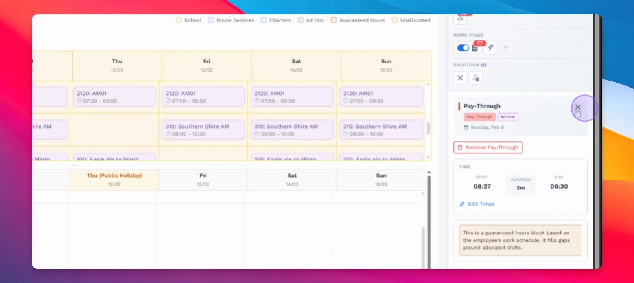This screenshot has height=283, width=634.
Task: Click the yellow grid's vertical scrollbar thumb
Action: click(x=429, y=128)
